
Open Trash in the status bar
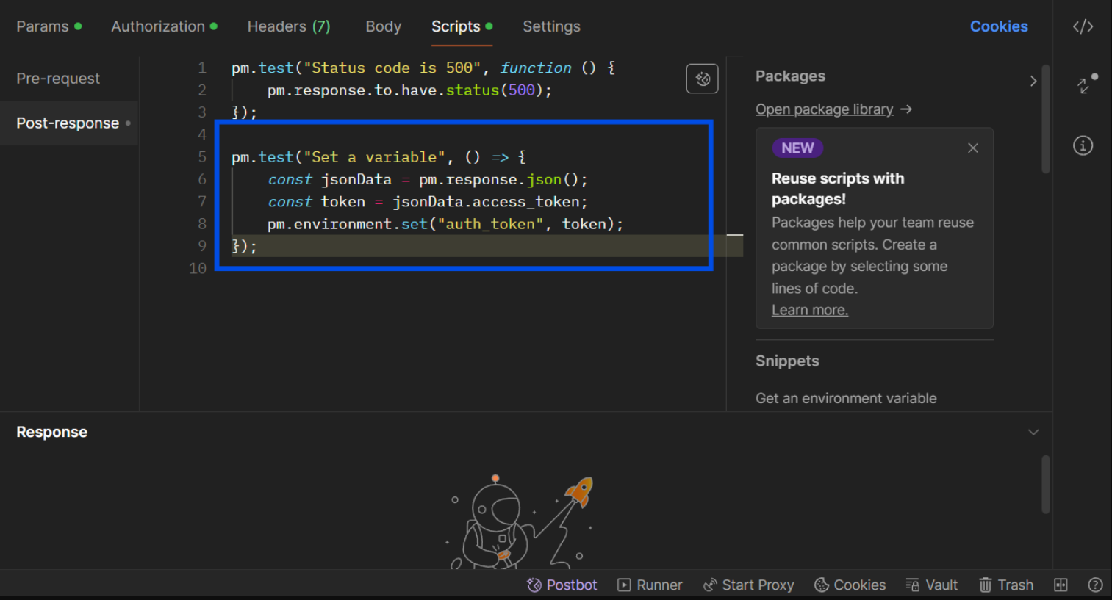point(1006,585)
